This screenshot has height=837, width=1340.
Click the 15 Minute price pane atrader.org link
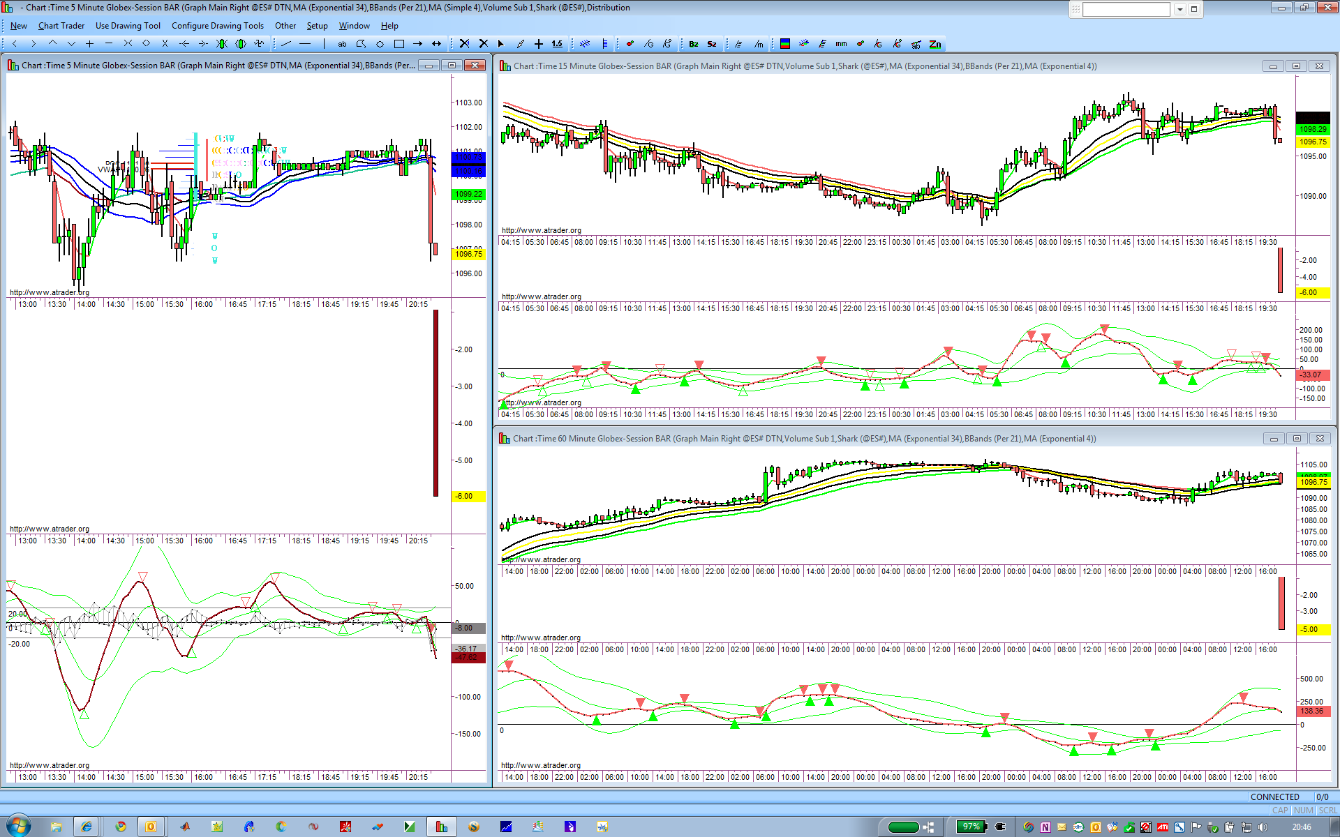point(542,230)
